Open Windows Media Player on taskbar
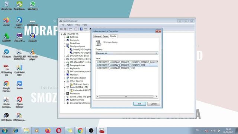The height and width of the screenshot is (134, 238). click(36, 131)
